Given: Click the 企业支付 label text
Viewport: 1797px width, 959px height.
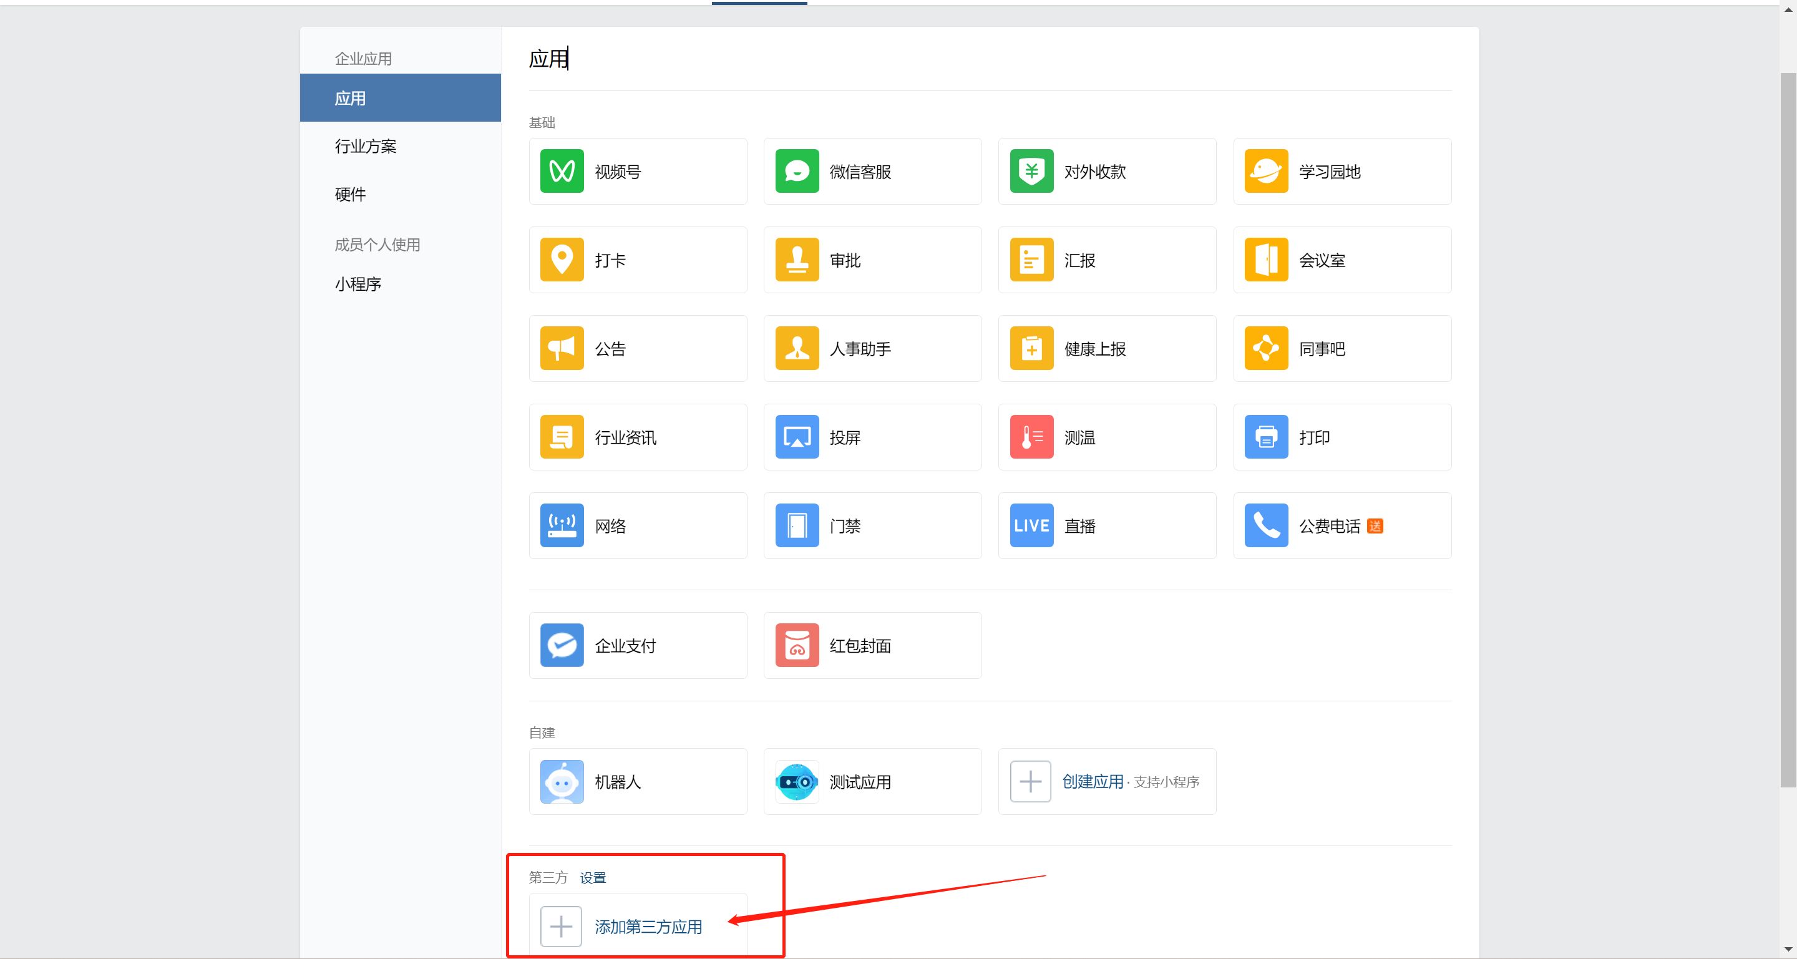Looking at the screenshot, I should 625,646.
